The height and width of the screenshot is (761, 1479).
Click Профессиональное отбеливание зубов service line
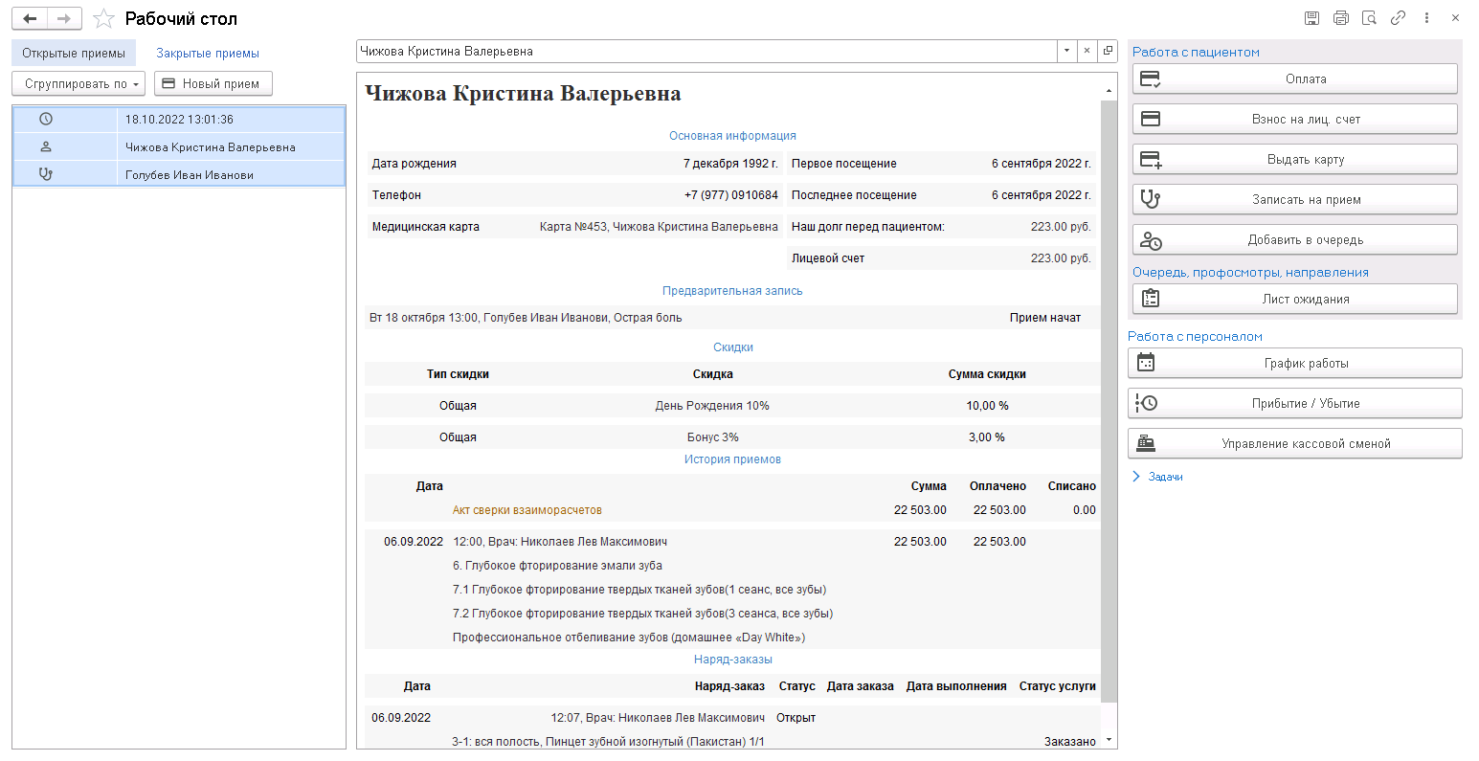pos(629,638)
